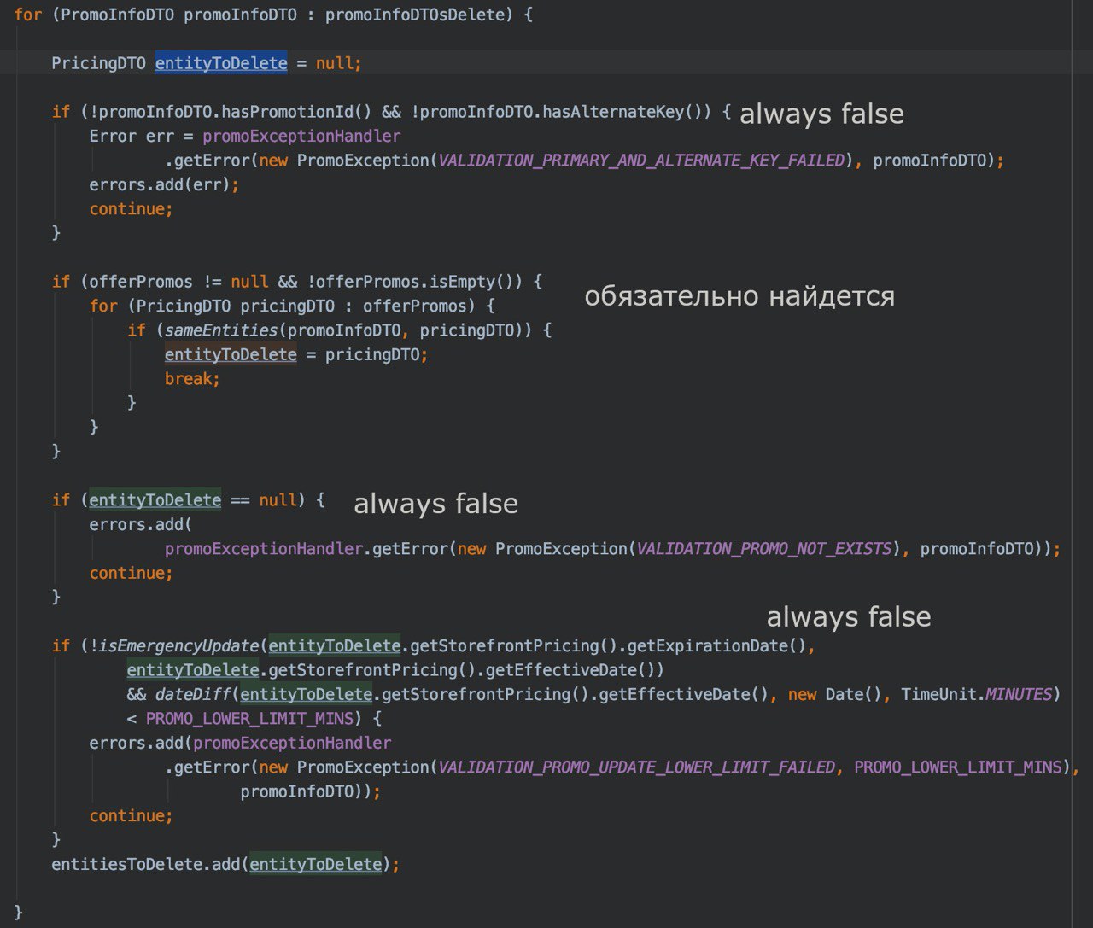Click the hasPromotionId() method call
Screen dimensions: 1093x928
tap(297, 112)
